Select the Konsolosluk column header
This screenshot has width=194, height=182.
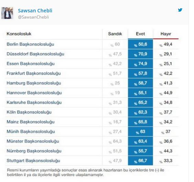tap(19, 34)
